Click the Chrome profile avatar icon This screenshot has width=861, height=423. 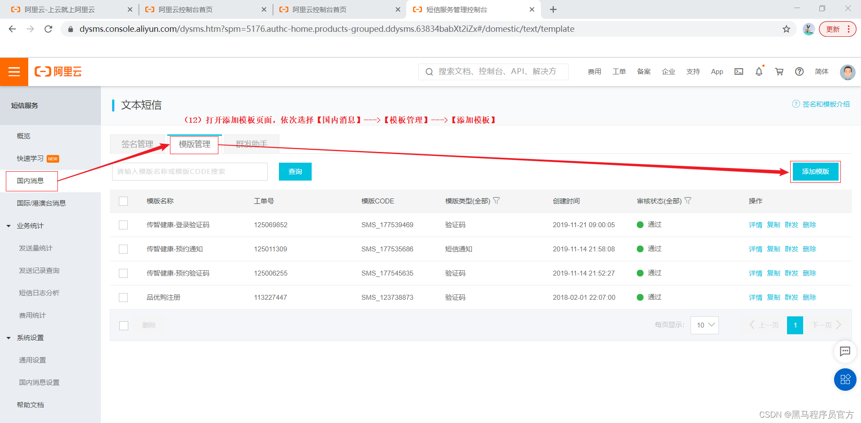[x=809, y=29]
